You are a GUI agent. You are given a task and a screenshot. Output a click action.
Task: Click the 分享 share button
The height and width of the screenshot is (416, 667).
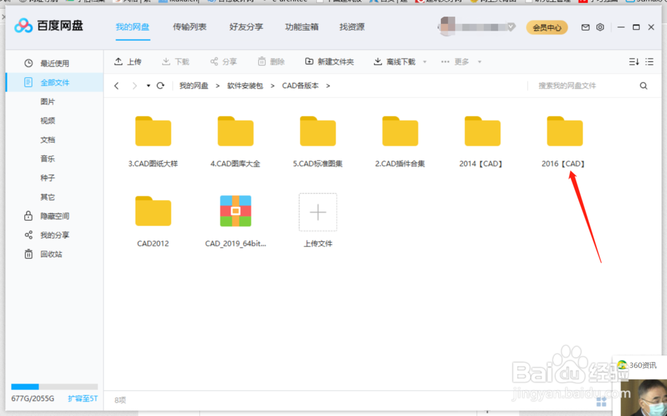pos(223,62)
